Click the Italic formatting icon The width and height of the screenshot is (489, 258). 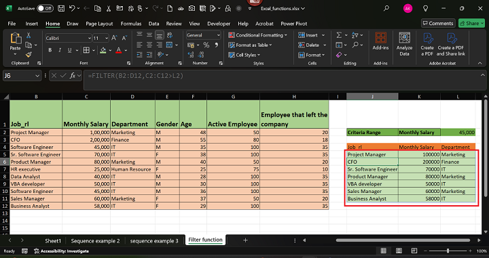point(60,50)
